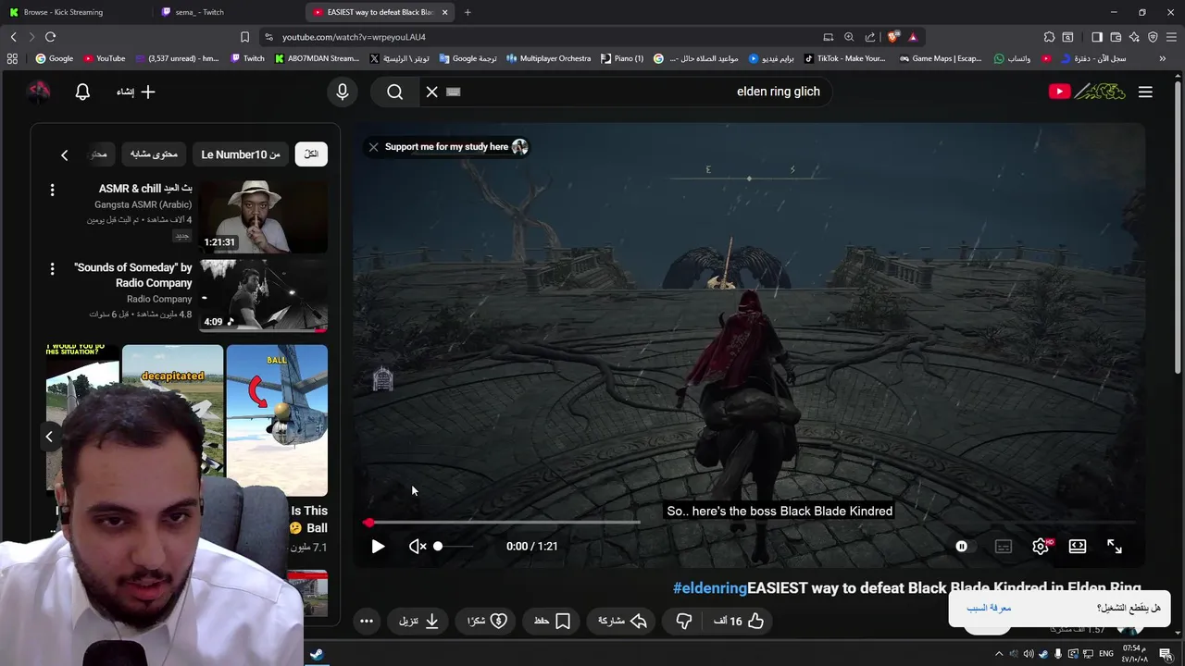Select the 'من Le Number10' chip
1185x666 pixels.
(241, 154)
